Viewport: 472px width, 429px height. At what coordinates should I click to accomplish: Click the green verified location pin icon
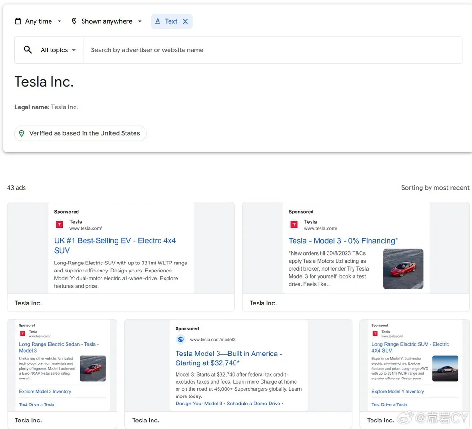point(22,133)
